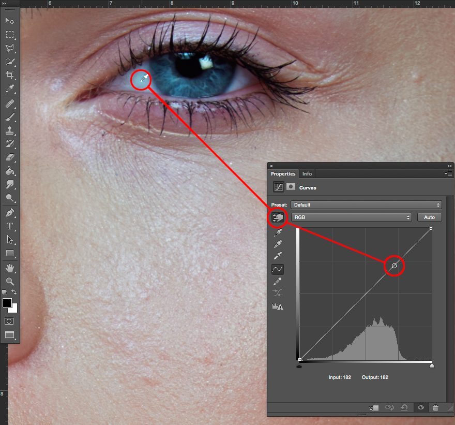Pick the white point eyedropper

pos(278,256)
